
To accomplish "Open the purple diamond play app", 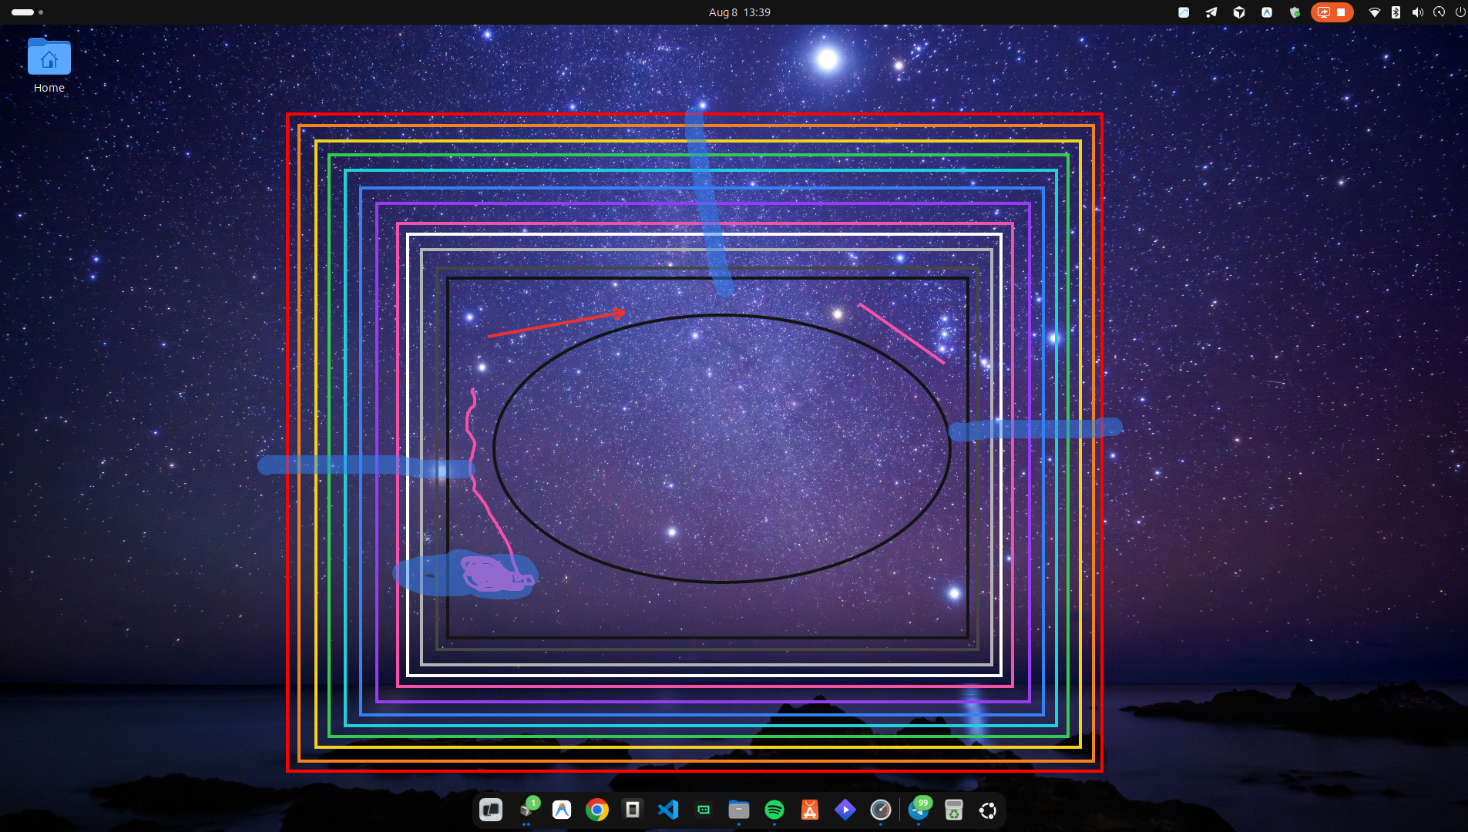I will click(x=845, y=810).
